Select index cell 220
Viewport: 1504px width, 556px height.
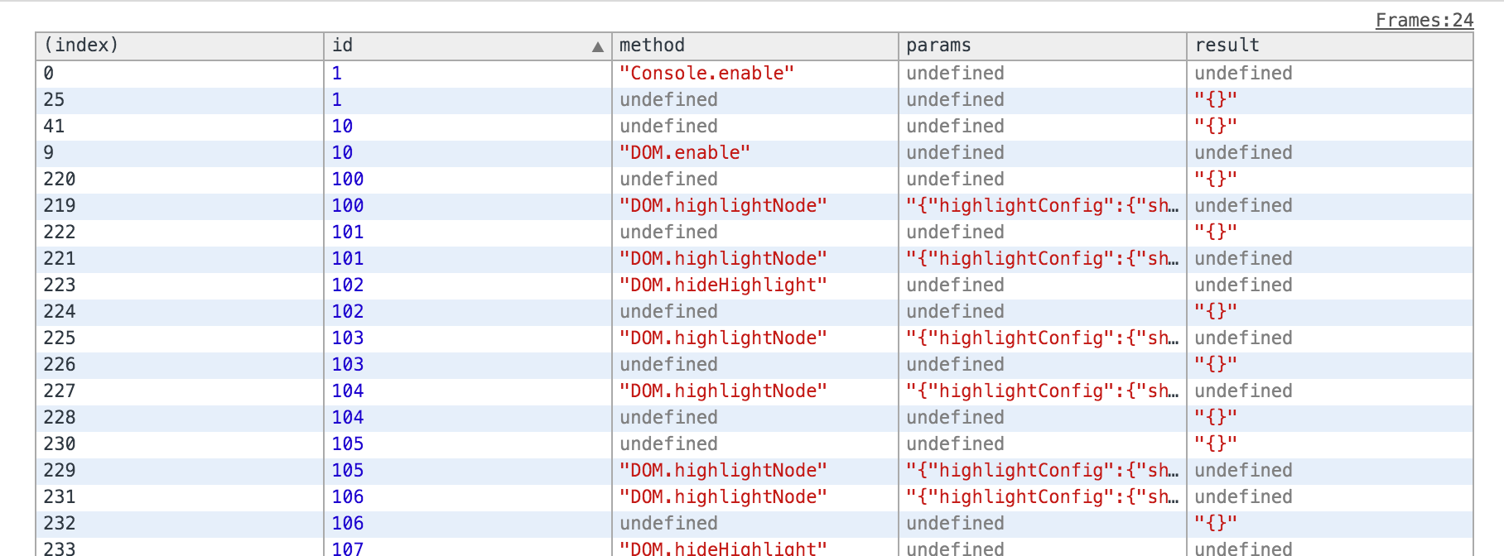click(60, 180)
